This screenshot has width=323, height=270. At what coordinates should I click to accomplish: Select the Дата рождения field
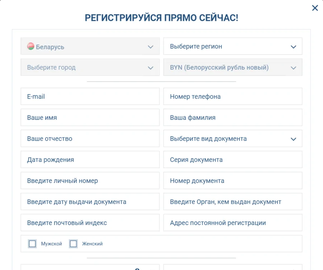90,159
